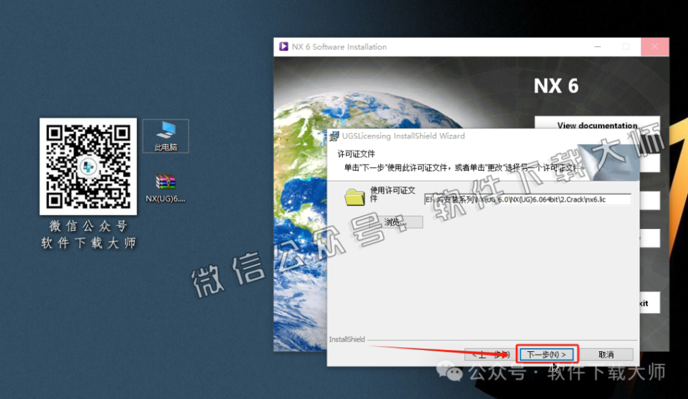The height and width of the screenshot is (399, 688).
Task: Click the maximize button of NX 6 installer
Action: tap(626, 47)
